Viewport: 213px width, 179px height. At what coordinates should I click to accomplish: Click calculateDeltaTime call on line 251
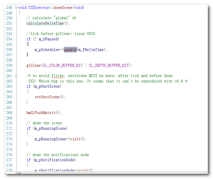(x=45, y=23)
